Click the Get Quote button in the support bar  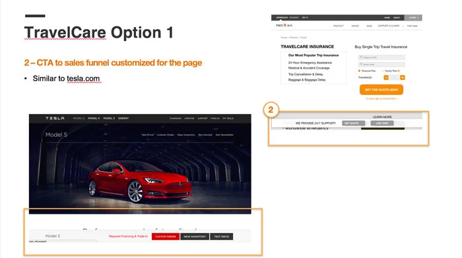click(354, 123)
